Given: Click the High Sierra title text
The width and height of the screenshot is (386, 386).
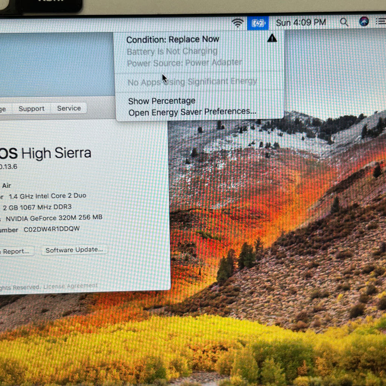Looking at the screenshot, I should pos(56,153).
